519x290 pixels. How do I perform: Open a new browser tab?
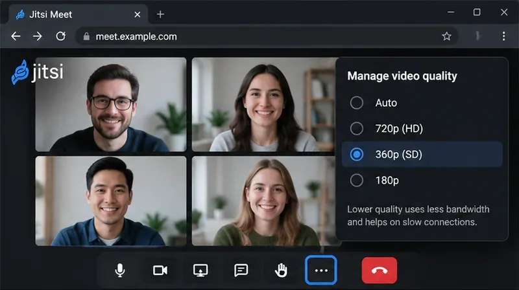pyautogui.click(x=160, y=14)
